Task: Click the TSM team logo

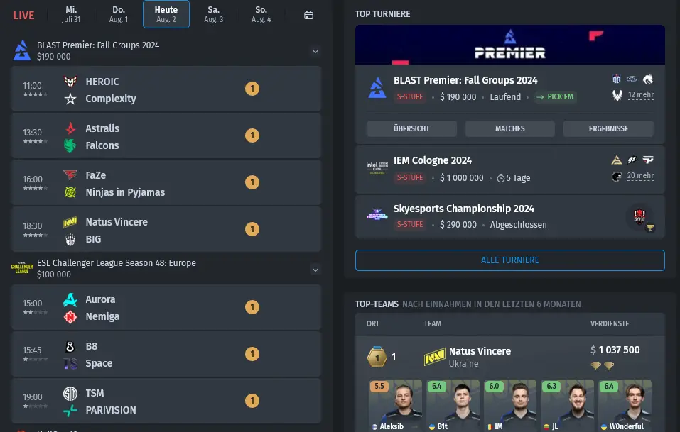Action: [70, 393]
